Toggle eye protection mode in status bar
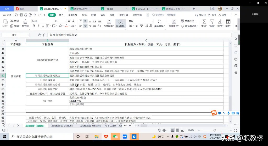 pos(160,130)
